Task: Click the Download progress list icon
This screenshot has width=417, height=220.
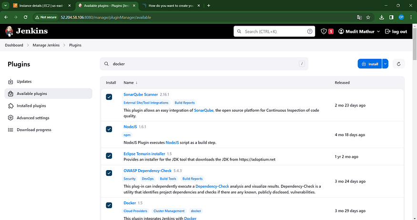Action: pos(10,130)
